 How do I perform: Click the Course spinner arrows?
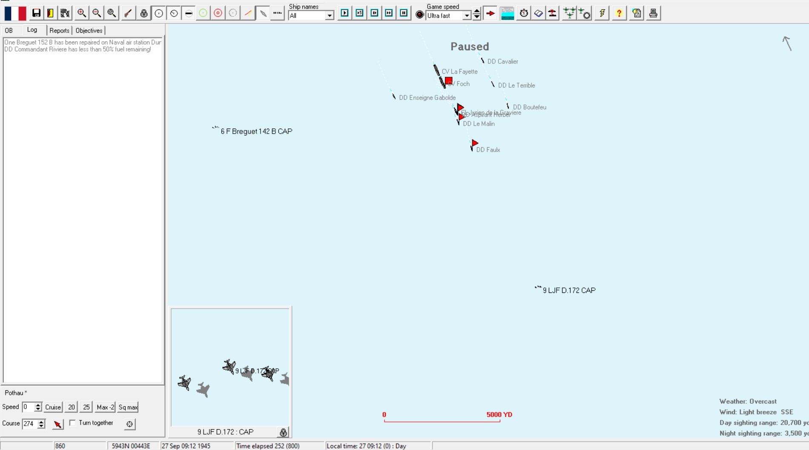point(41,424)
